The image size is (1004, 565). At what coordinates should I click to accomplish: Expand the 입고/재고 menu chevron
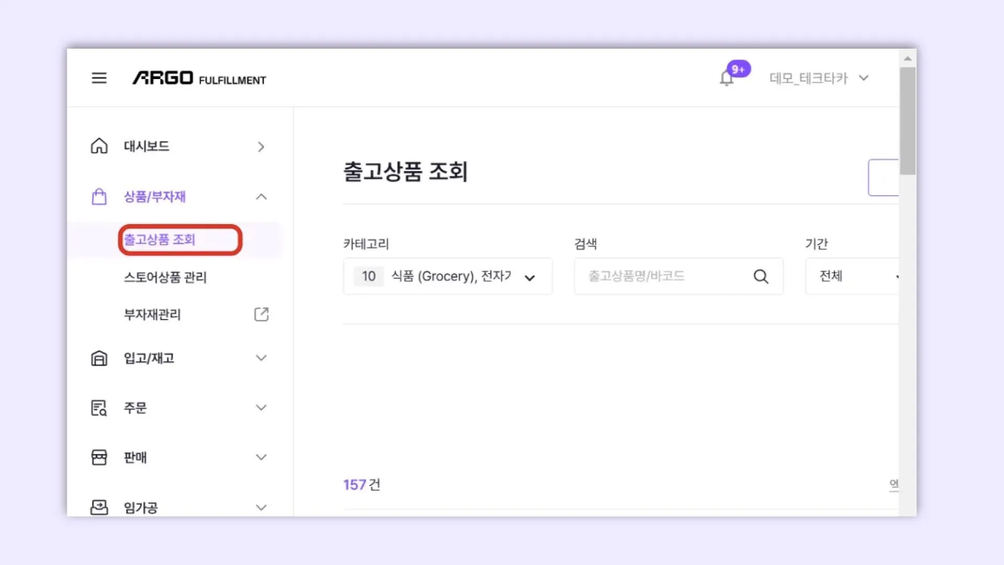[261, 358]
